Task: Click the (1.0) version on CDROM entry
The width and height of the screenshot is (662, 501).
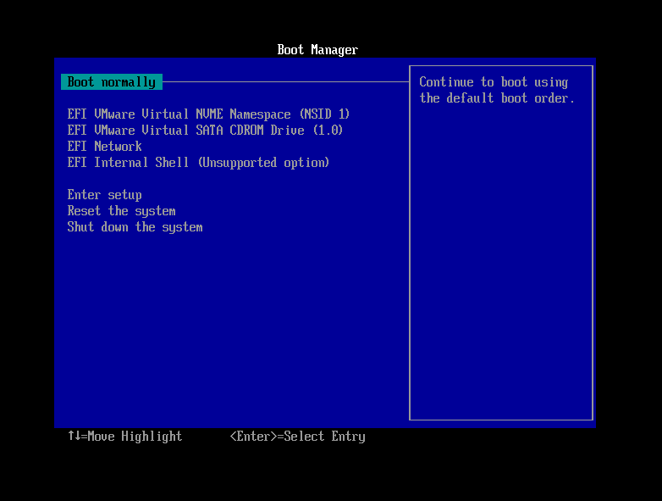Action: pos(328,131)
